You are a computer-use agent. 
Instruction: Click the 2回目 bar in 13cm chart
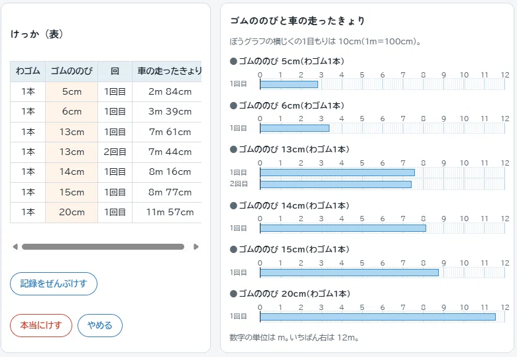[335, 184]
